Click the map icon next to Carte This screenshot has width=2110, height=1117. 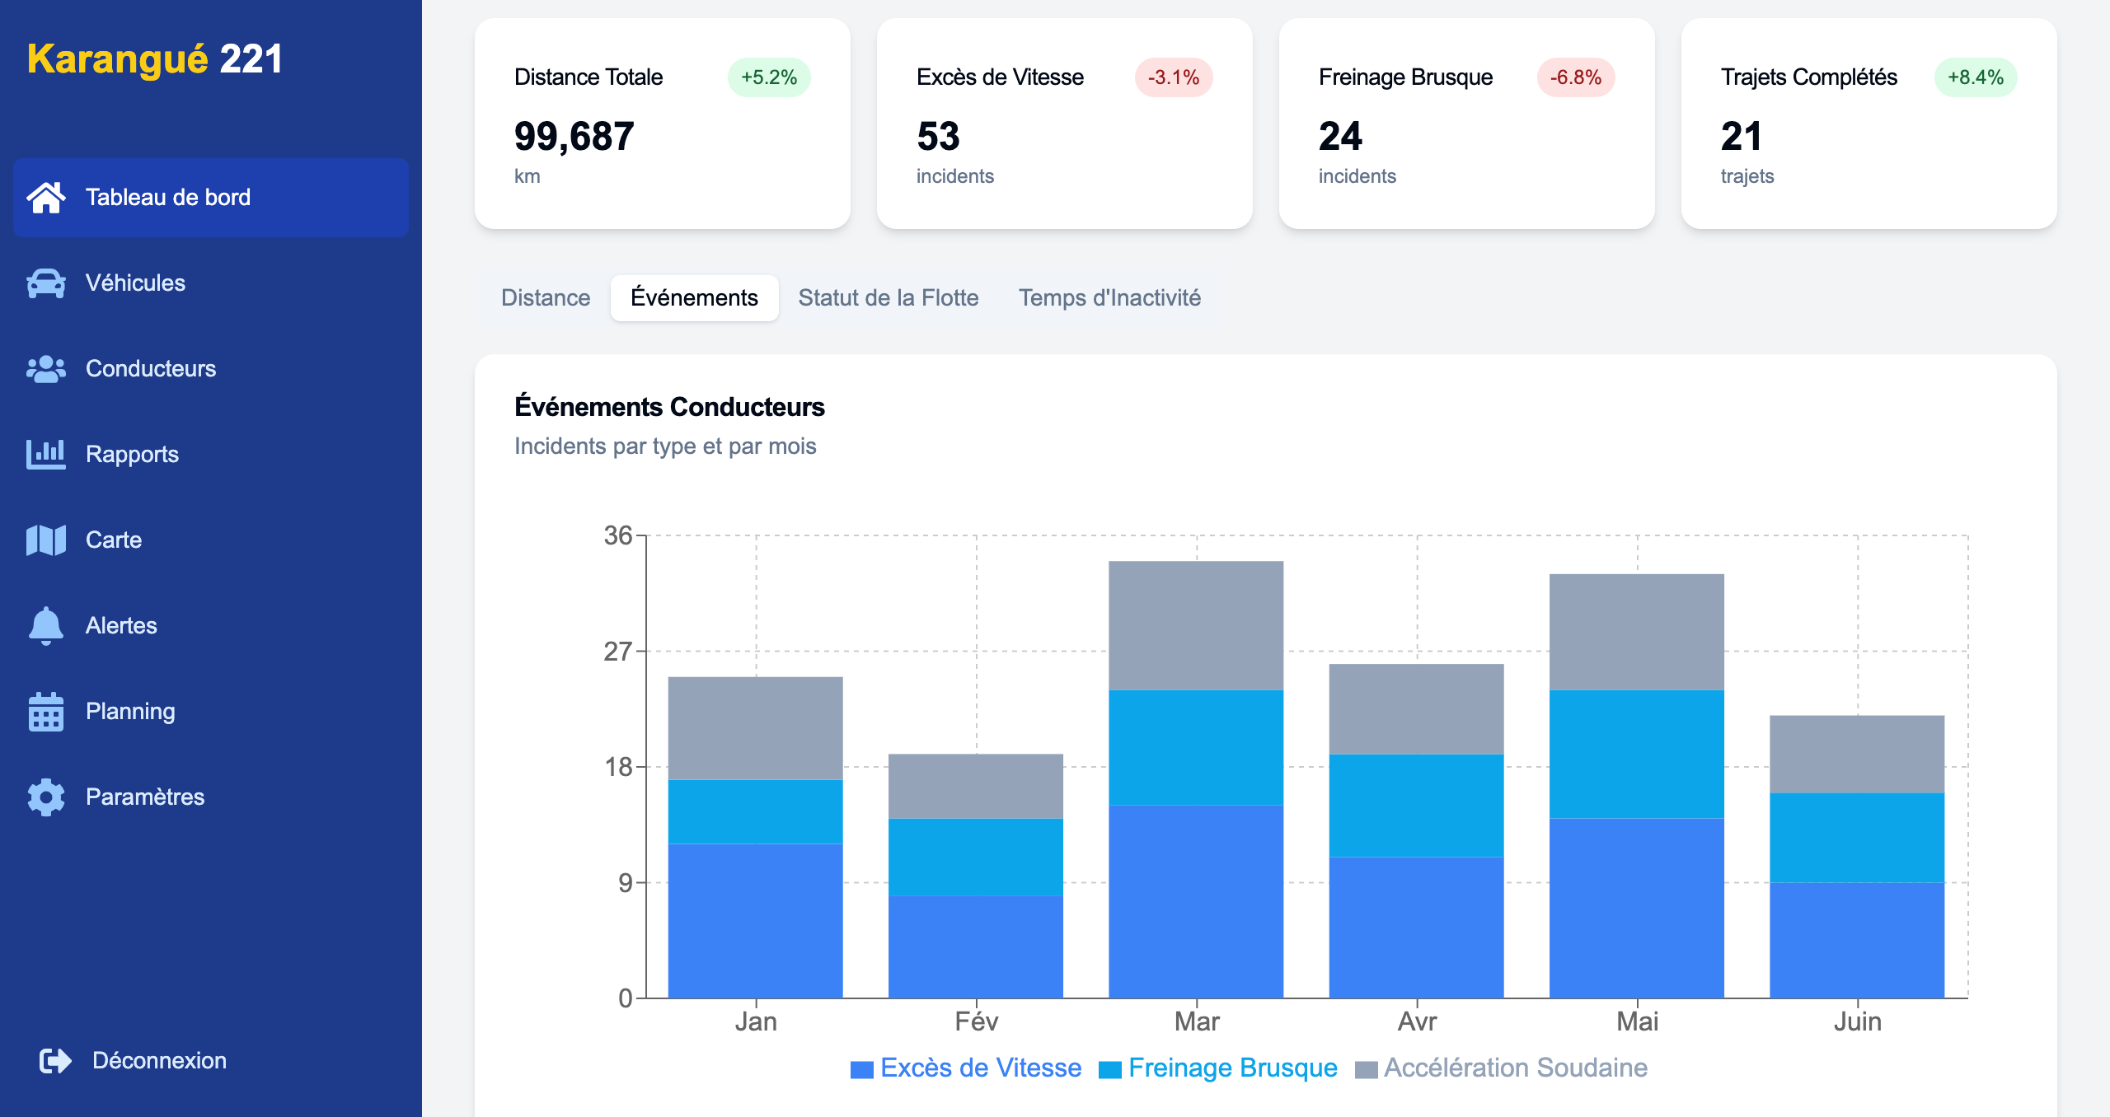point(46,540)
